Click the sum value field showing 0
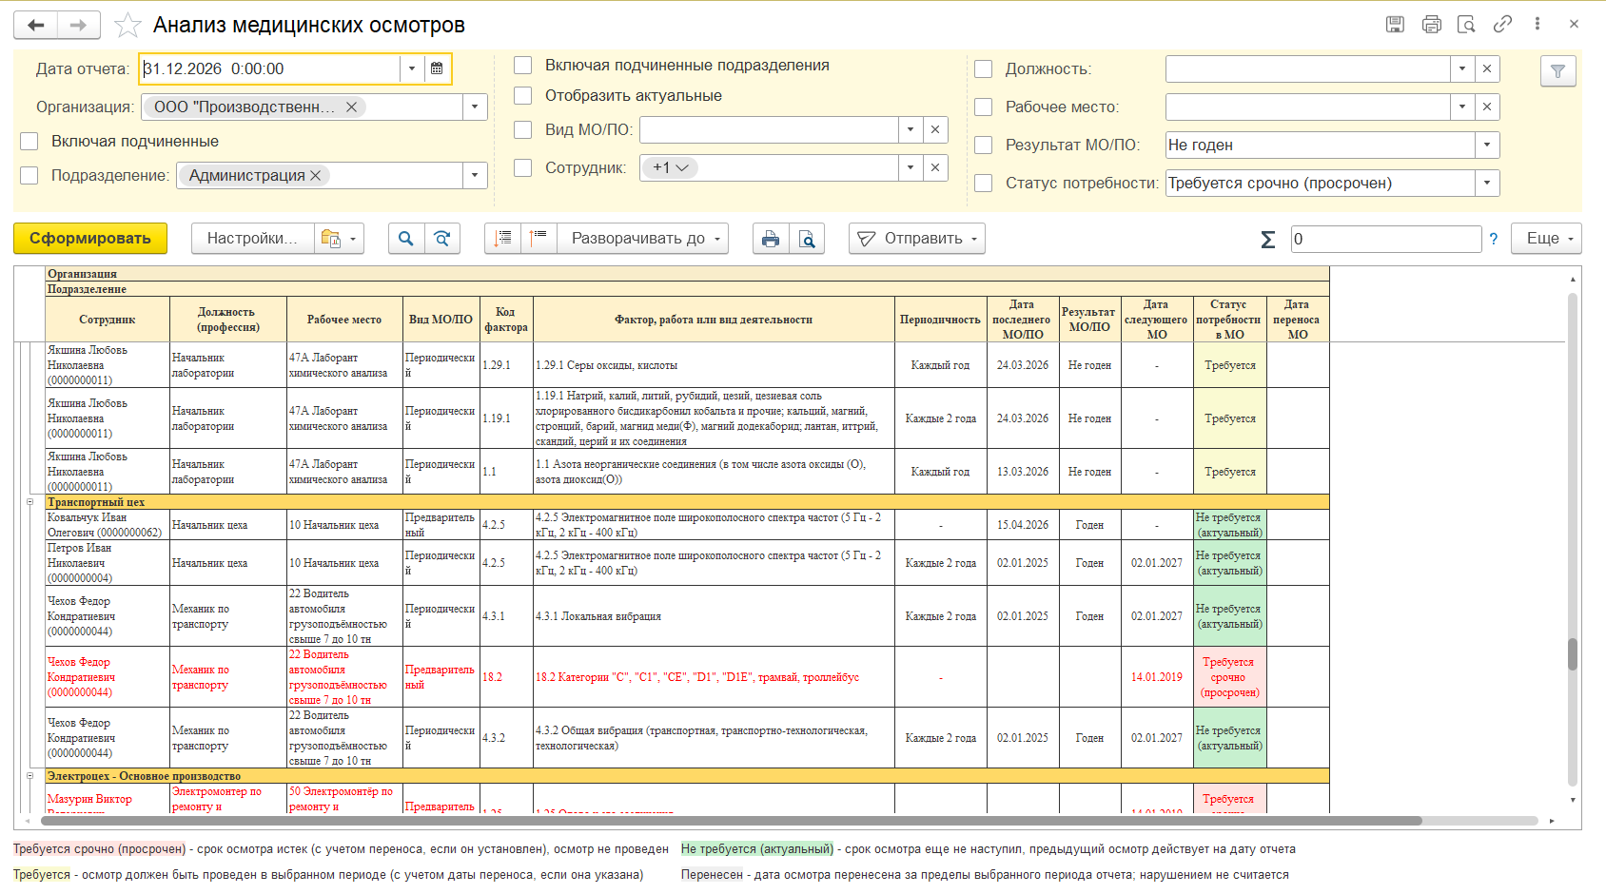1606x894 pixels. [x=1386, y=240]
